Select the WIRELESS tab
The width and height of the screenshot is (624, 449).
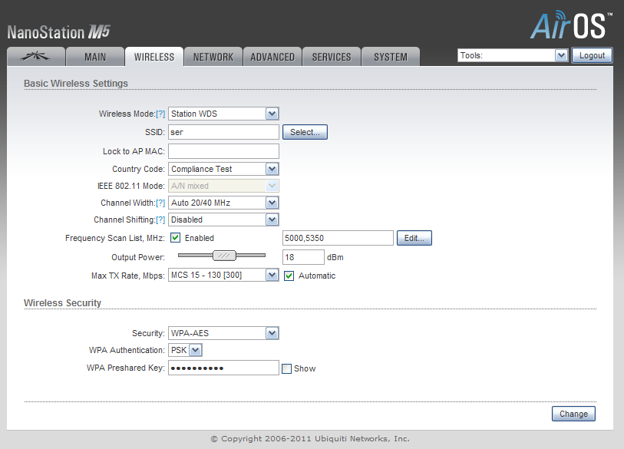click(x=154, y=57)
